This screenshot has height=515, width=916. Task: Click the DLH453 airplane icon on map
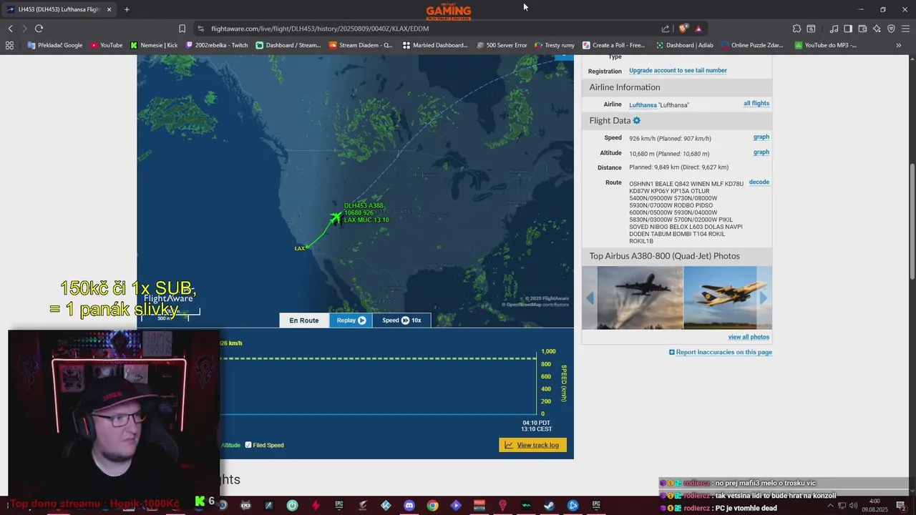click(336, 217)
